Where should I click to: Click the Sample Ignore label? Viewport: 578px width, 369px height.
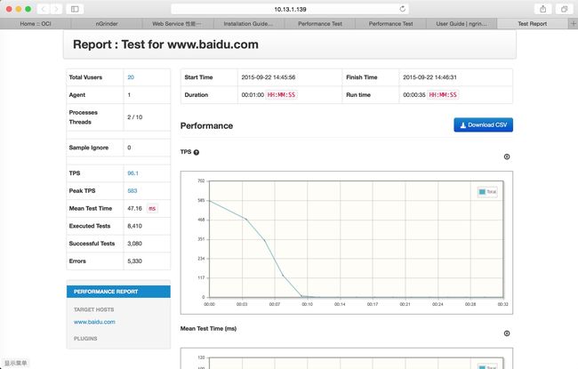pyautogui.click(x=88, y=148)
